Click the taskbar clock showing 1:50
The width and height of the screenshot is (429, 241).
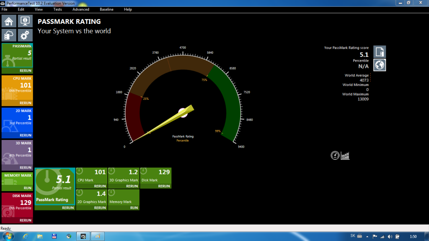coord(413,236)
